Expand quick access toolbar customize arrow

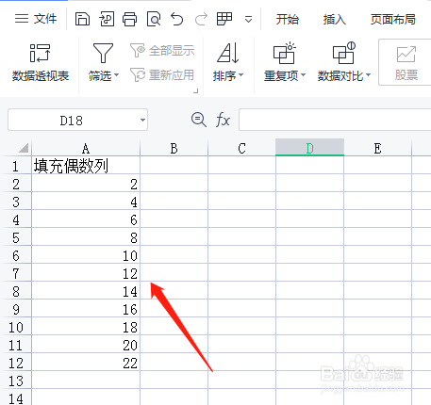[x=248, y=20]
